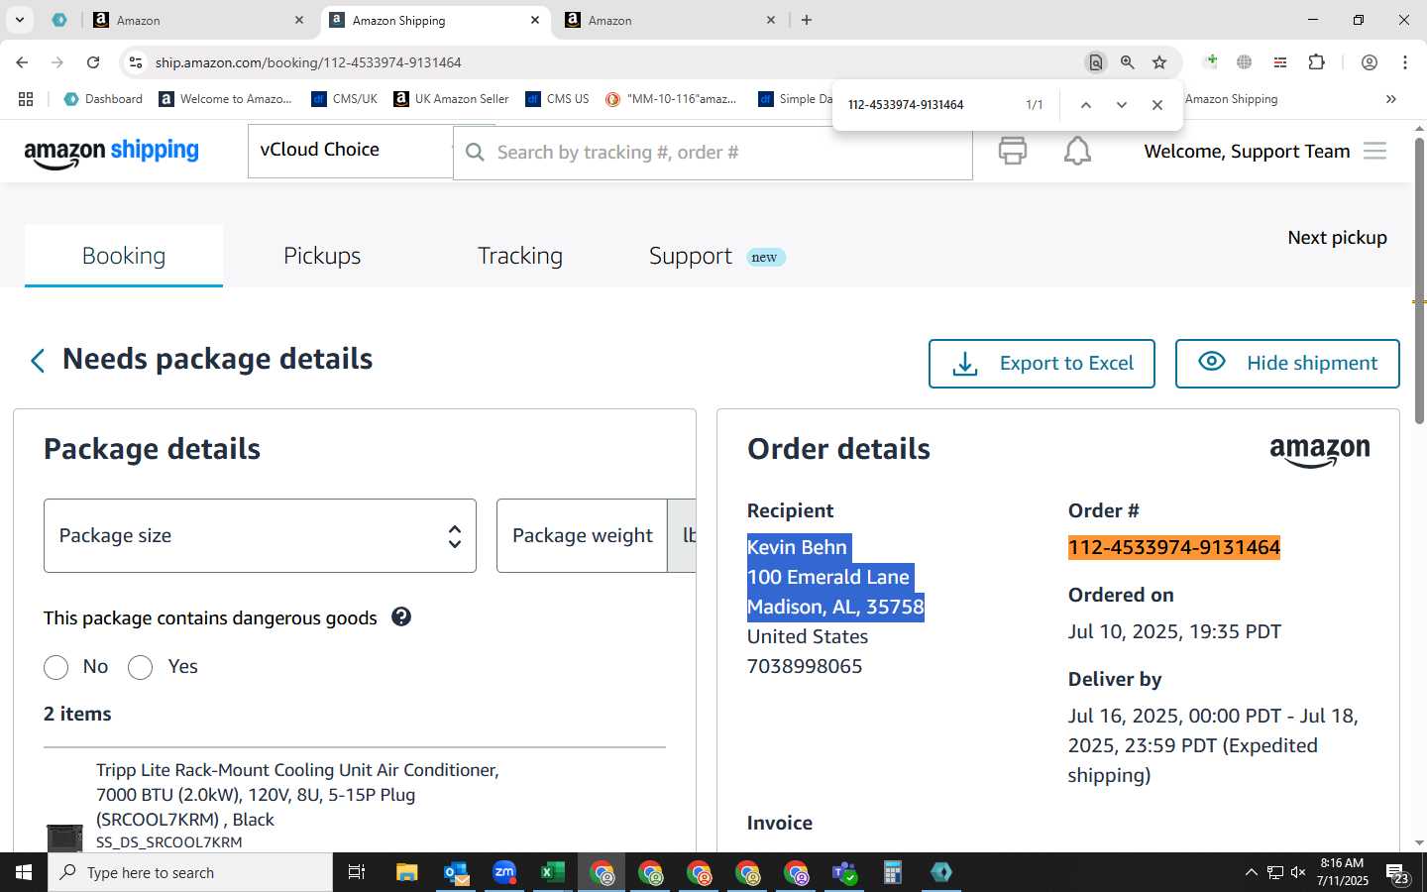Screen dimensions: 1427x892
Task: Click recipient name Kevin Behn
Action: click(797, 547)
